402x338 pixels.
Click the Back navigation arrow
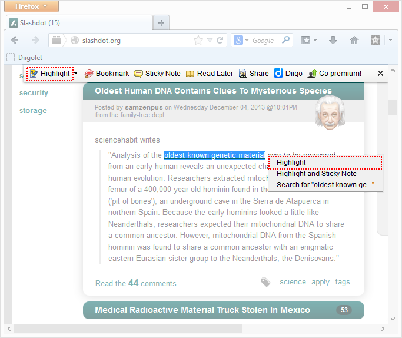[x=15, y=40]
